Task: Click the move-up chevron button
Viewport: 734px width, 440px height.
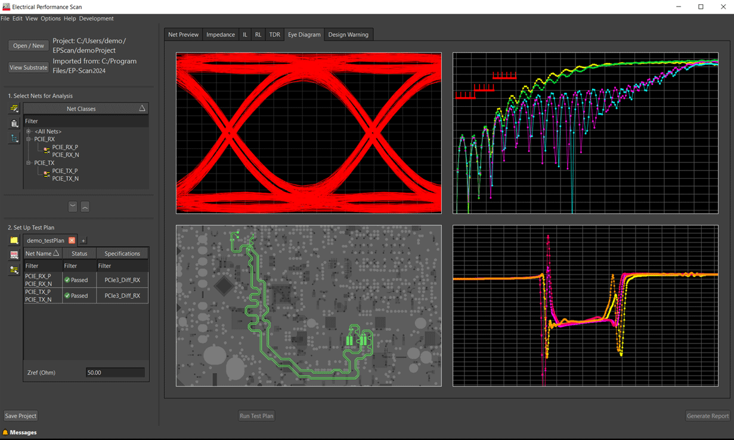Action: 85,206
